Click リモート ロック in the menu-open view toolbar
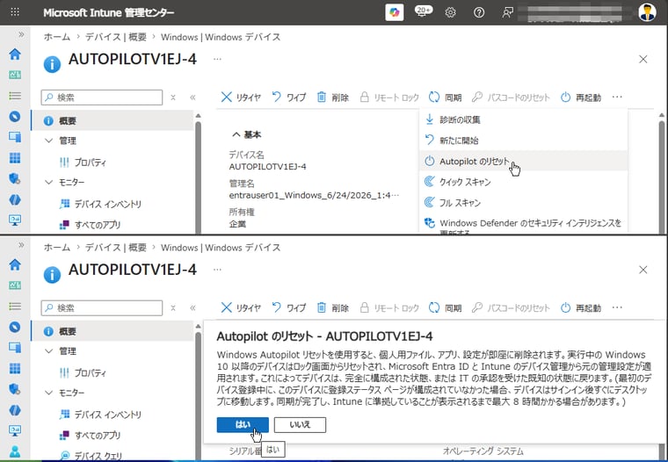668x462 pixels. (389, 97)
